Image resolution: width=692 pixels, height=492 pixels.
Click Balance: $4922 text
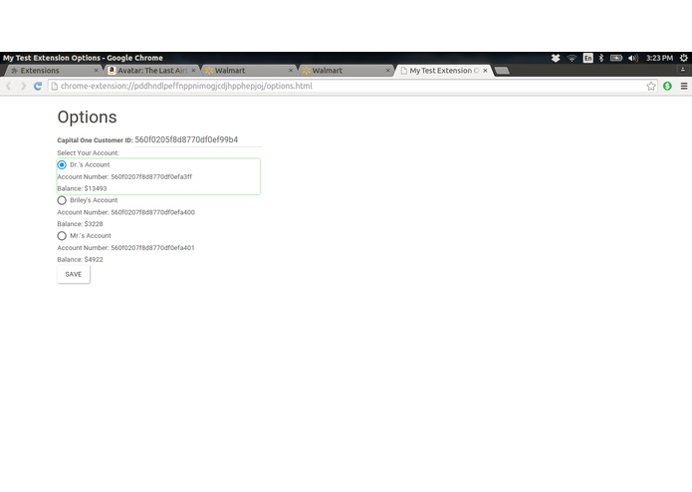click(80, 260)
